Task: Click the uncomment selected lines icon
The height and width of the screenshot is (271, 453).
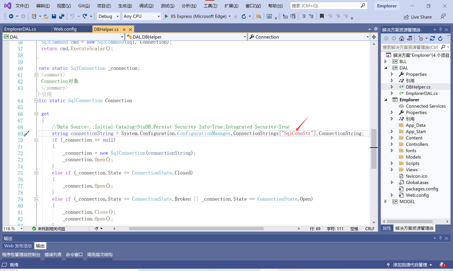Action: (x=311, y=16)
